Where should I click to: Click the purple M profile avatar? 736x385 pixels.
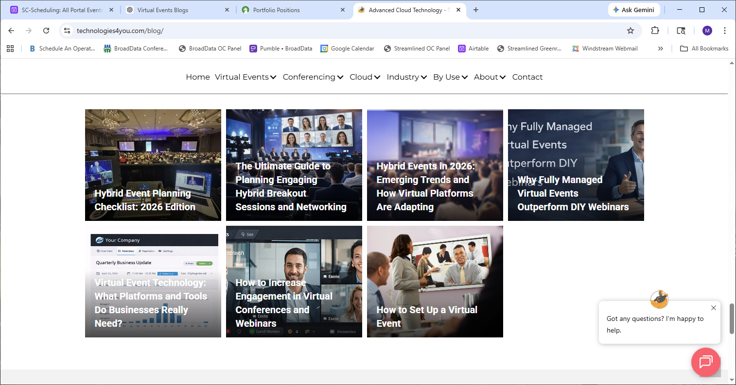pyautogui.click(x=707, y=31)
